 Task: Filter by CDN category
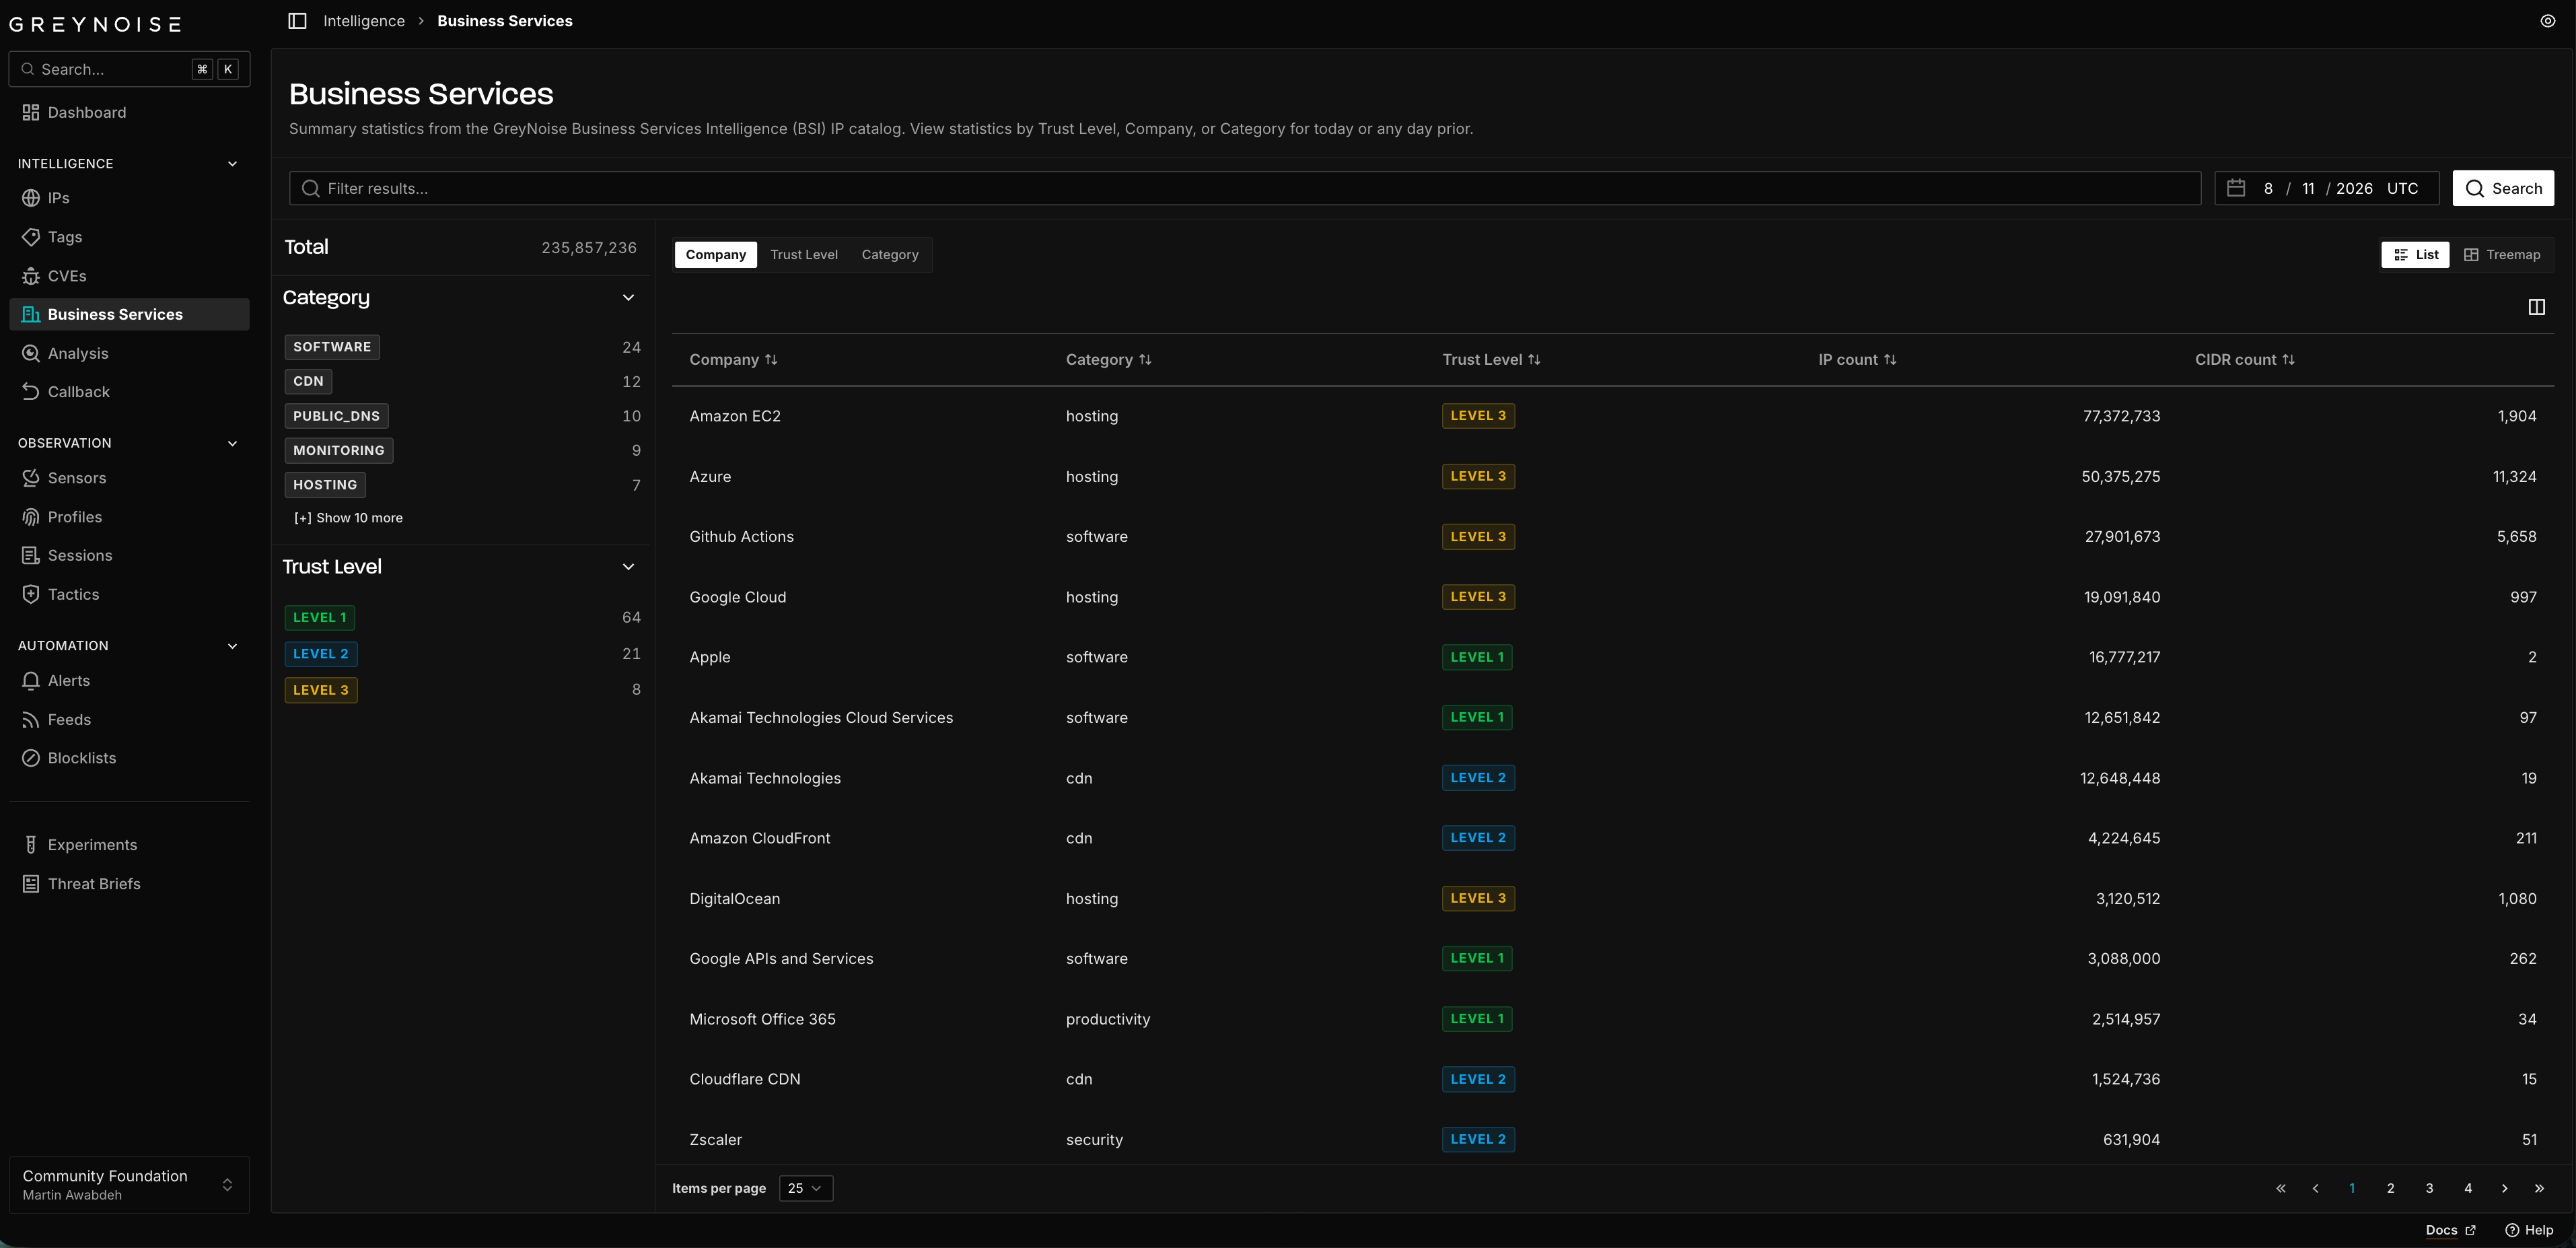(308, 381)
